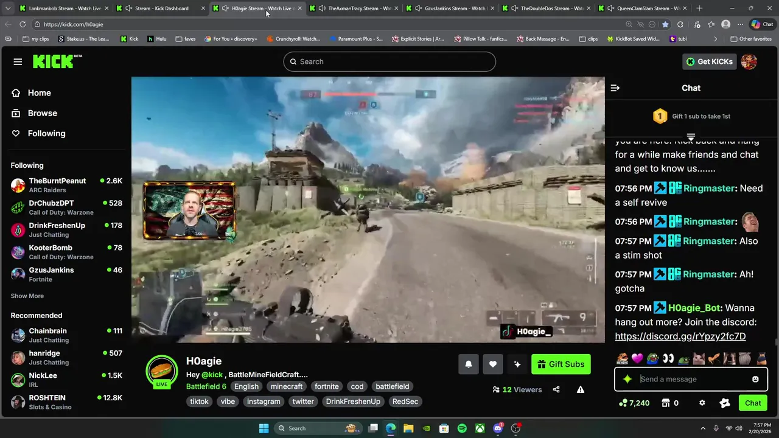Click Gift 1 sub leaderboard banner
The height and width of the screenshot is (438, 779).
(x=691, y=116)
